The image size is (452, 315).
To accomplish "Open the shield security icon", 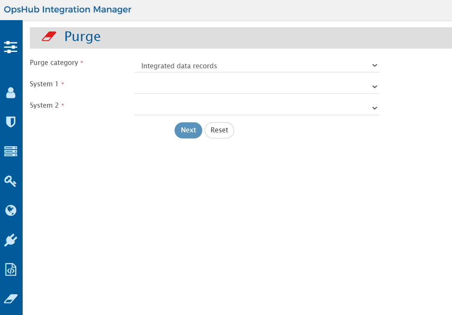I will click(x=11, y=122).
